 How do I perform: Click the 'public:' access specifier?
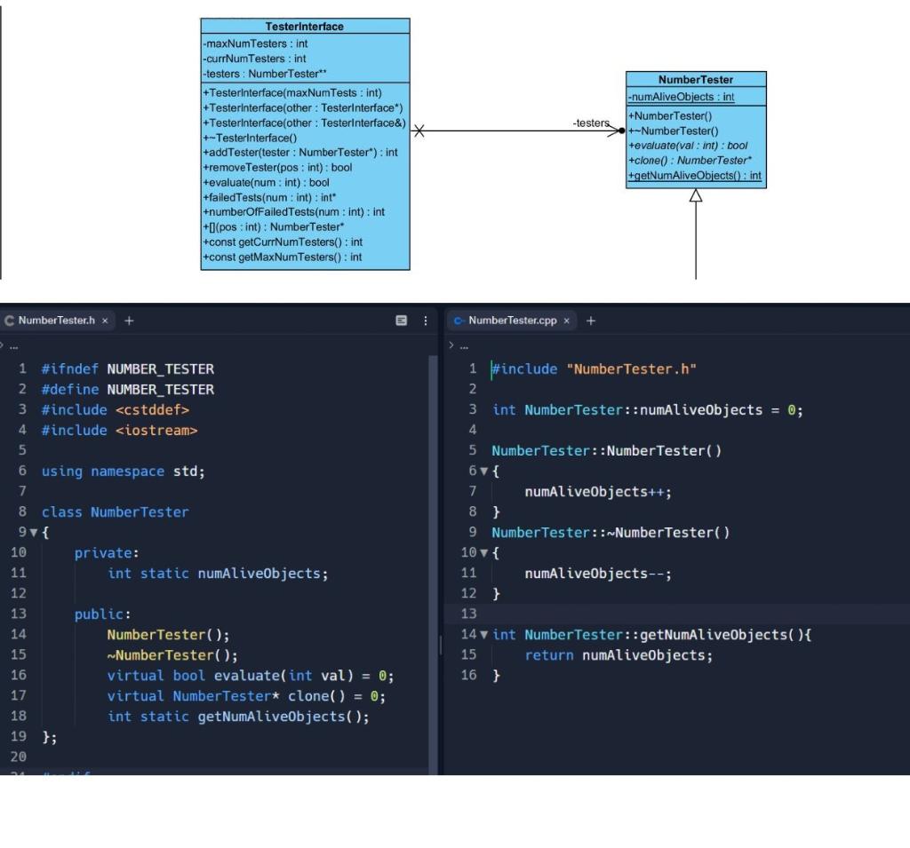(103, 614)
